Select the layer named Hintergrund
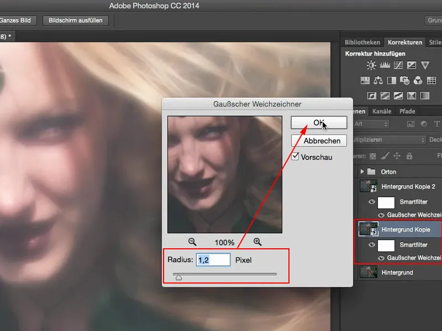The image size is (442, 331). click(x=397, y=273)
